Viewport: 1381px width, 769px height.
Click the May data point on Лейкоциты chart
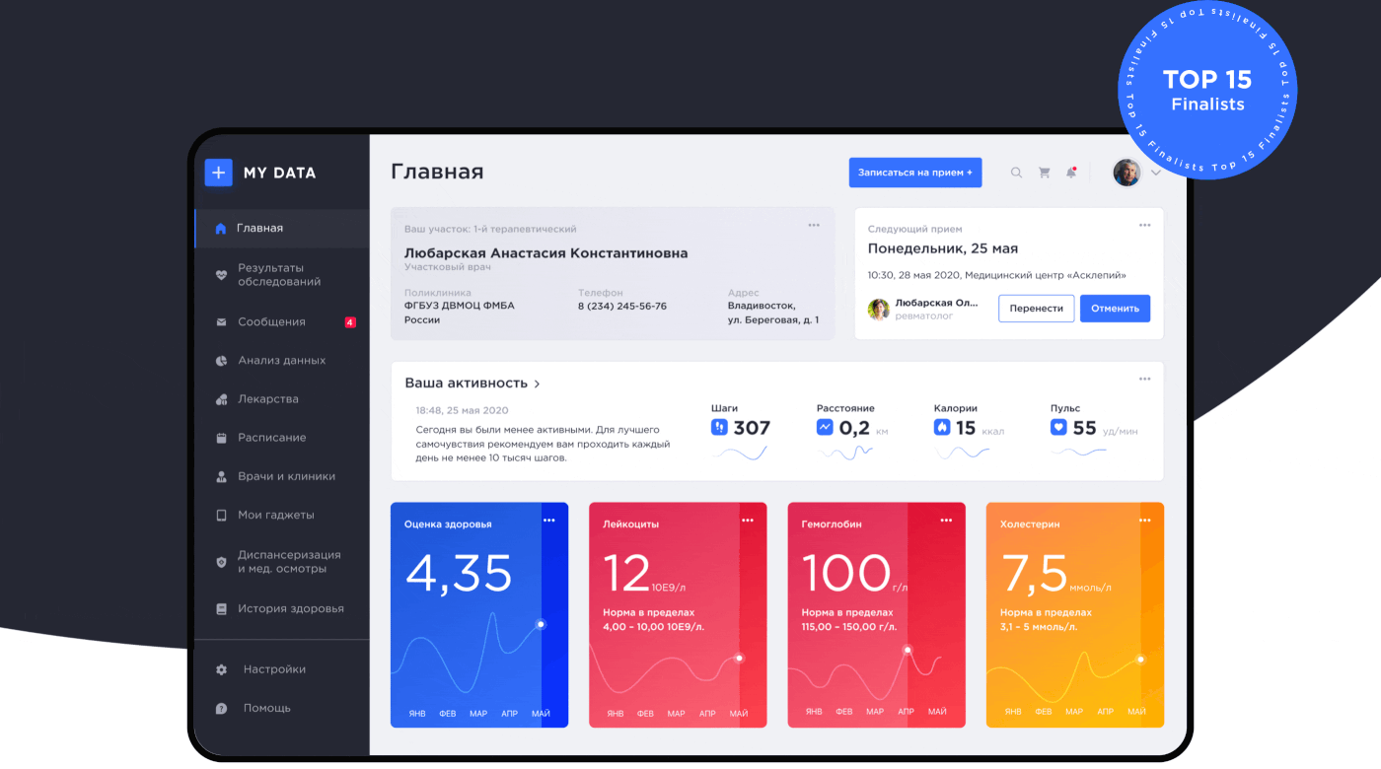coord(739,658)
